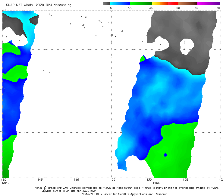This screenshot has width=223, height=196.
Task: Select the red colorbar segment before 50
Action: pos(173,4)
